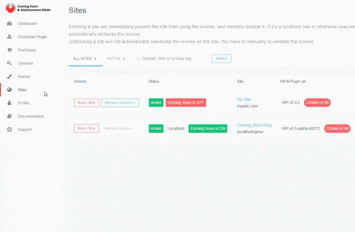This screenshot has width=355, height=232.
Task: Open the Sites menu item in sidebar
Action: (22, 90)
